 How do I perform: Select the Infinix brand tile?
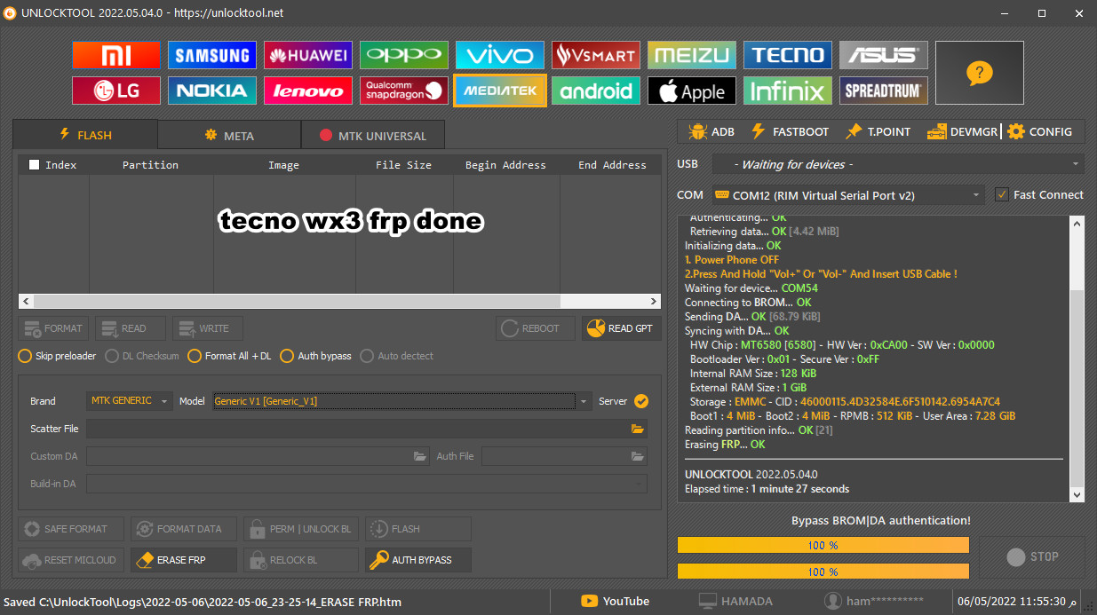pos(788,91)
